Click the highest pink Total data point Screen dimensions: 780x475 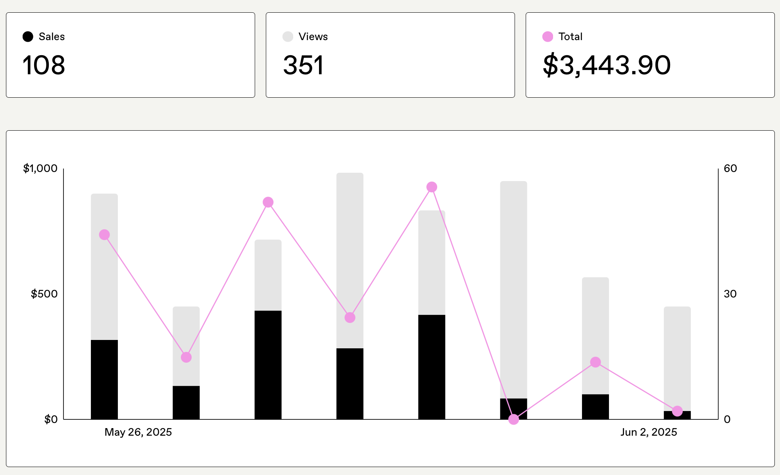click(x=432, y=187)
